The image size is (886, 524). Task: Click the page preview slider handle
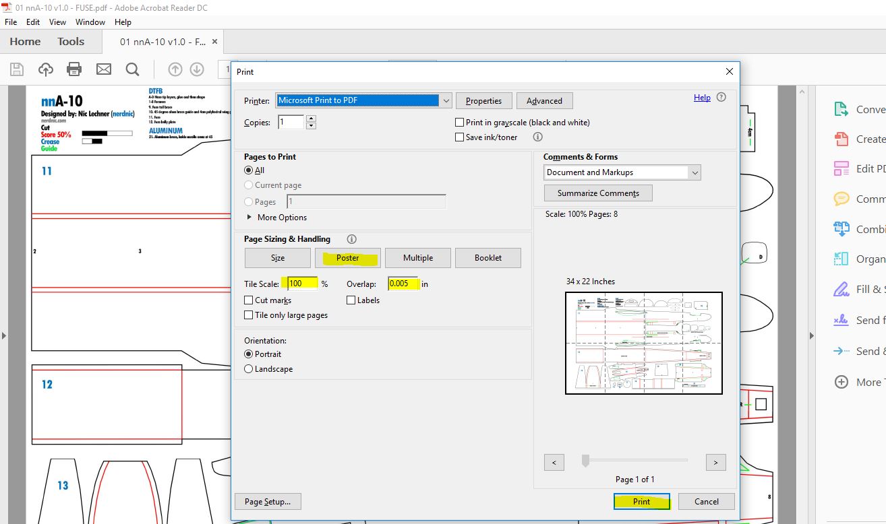(x=585, y=461)
